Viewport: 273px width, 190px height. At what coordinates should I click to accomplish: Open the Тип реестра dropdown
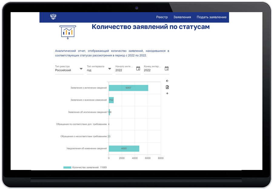pyautogui.click(x=81, y=70)
